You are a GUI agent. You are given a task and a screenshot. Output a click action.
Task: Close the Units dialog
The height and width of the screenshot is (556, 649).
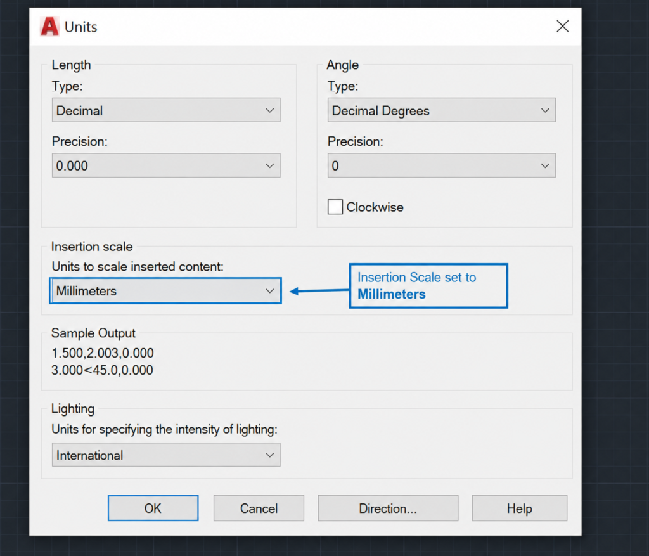tap(562, 27)
